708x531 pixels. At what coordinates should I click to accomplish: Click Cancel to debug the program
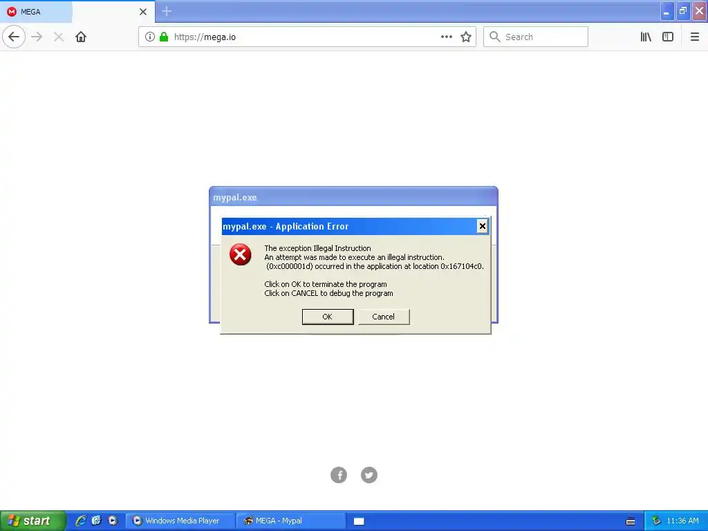point(383,317)
